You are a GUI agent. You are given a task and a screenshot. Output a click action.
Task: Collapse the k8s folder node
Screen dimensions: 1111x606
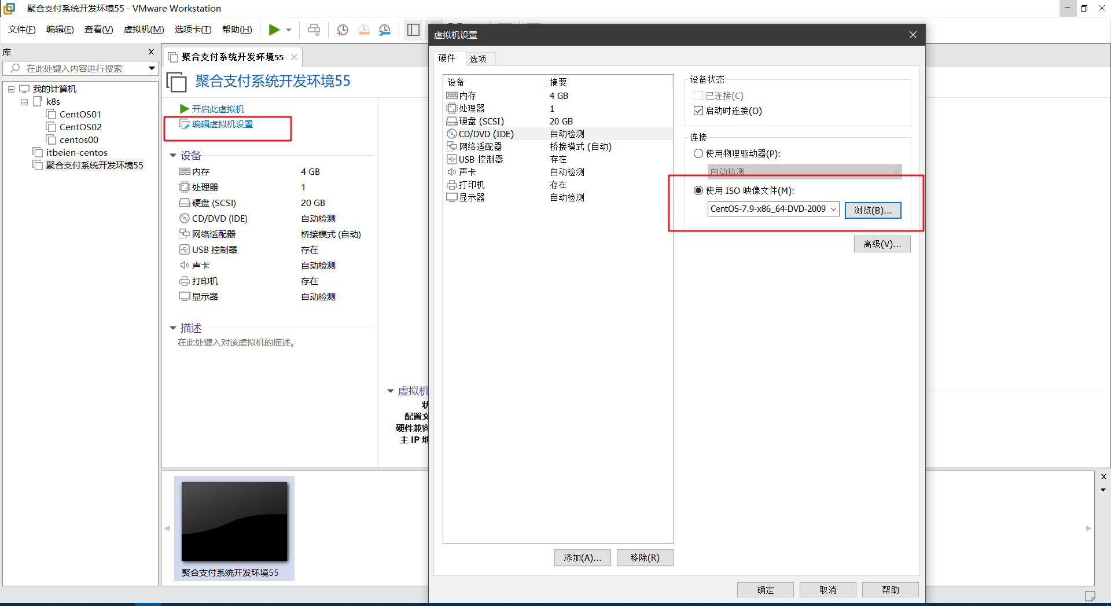[24, 102]
